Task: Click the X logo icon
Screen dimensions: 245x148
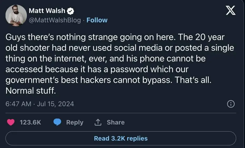Action: (231, 11)
